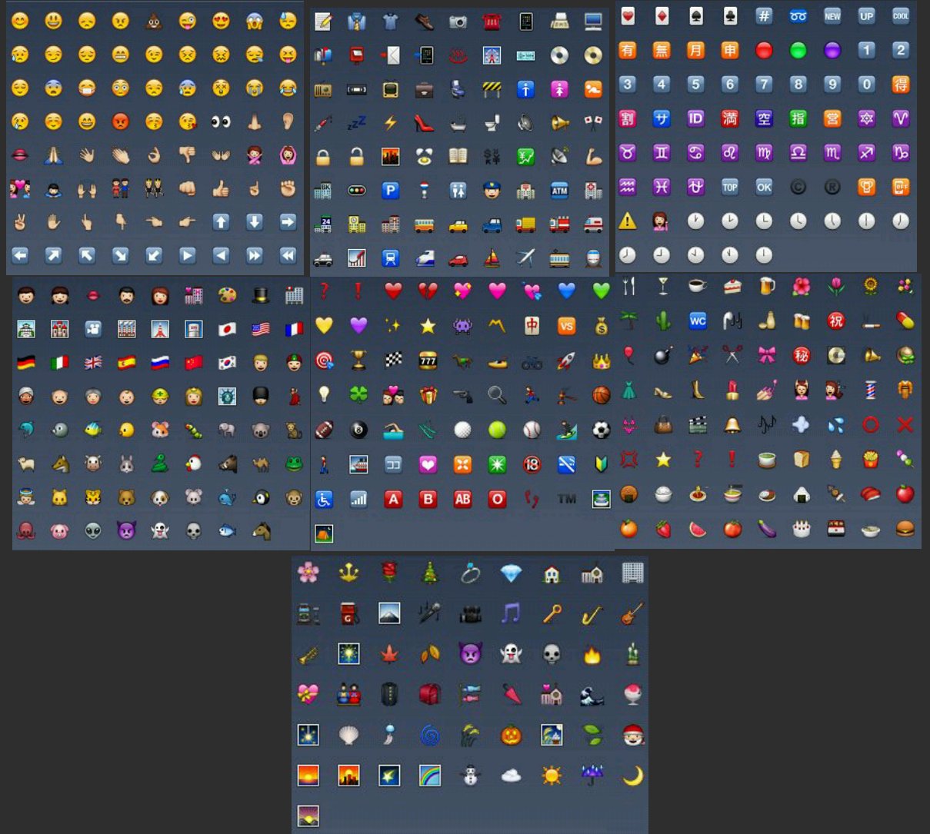Image resolution: width=930 pixels, height=834 pixels.
Task: Choose the hamburger emoji
Action: (x=905, y=528)
